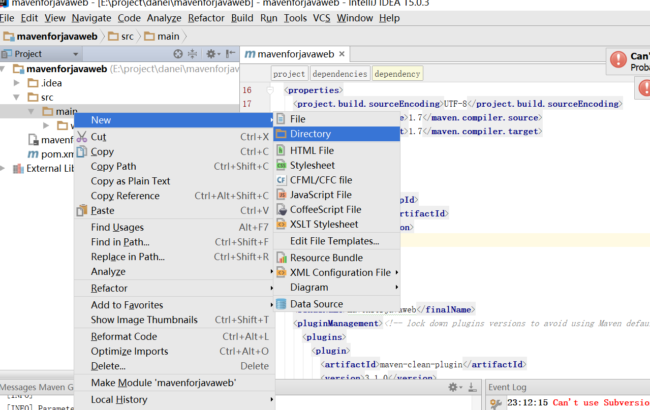Collapse the main folder
This screenshot has height=410, width=650.
pyautogui.click(x=32, y=111)
